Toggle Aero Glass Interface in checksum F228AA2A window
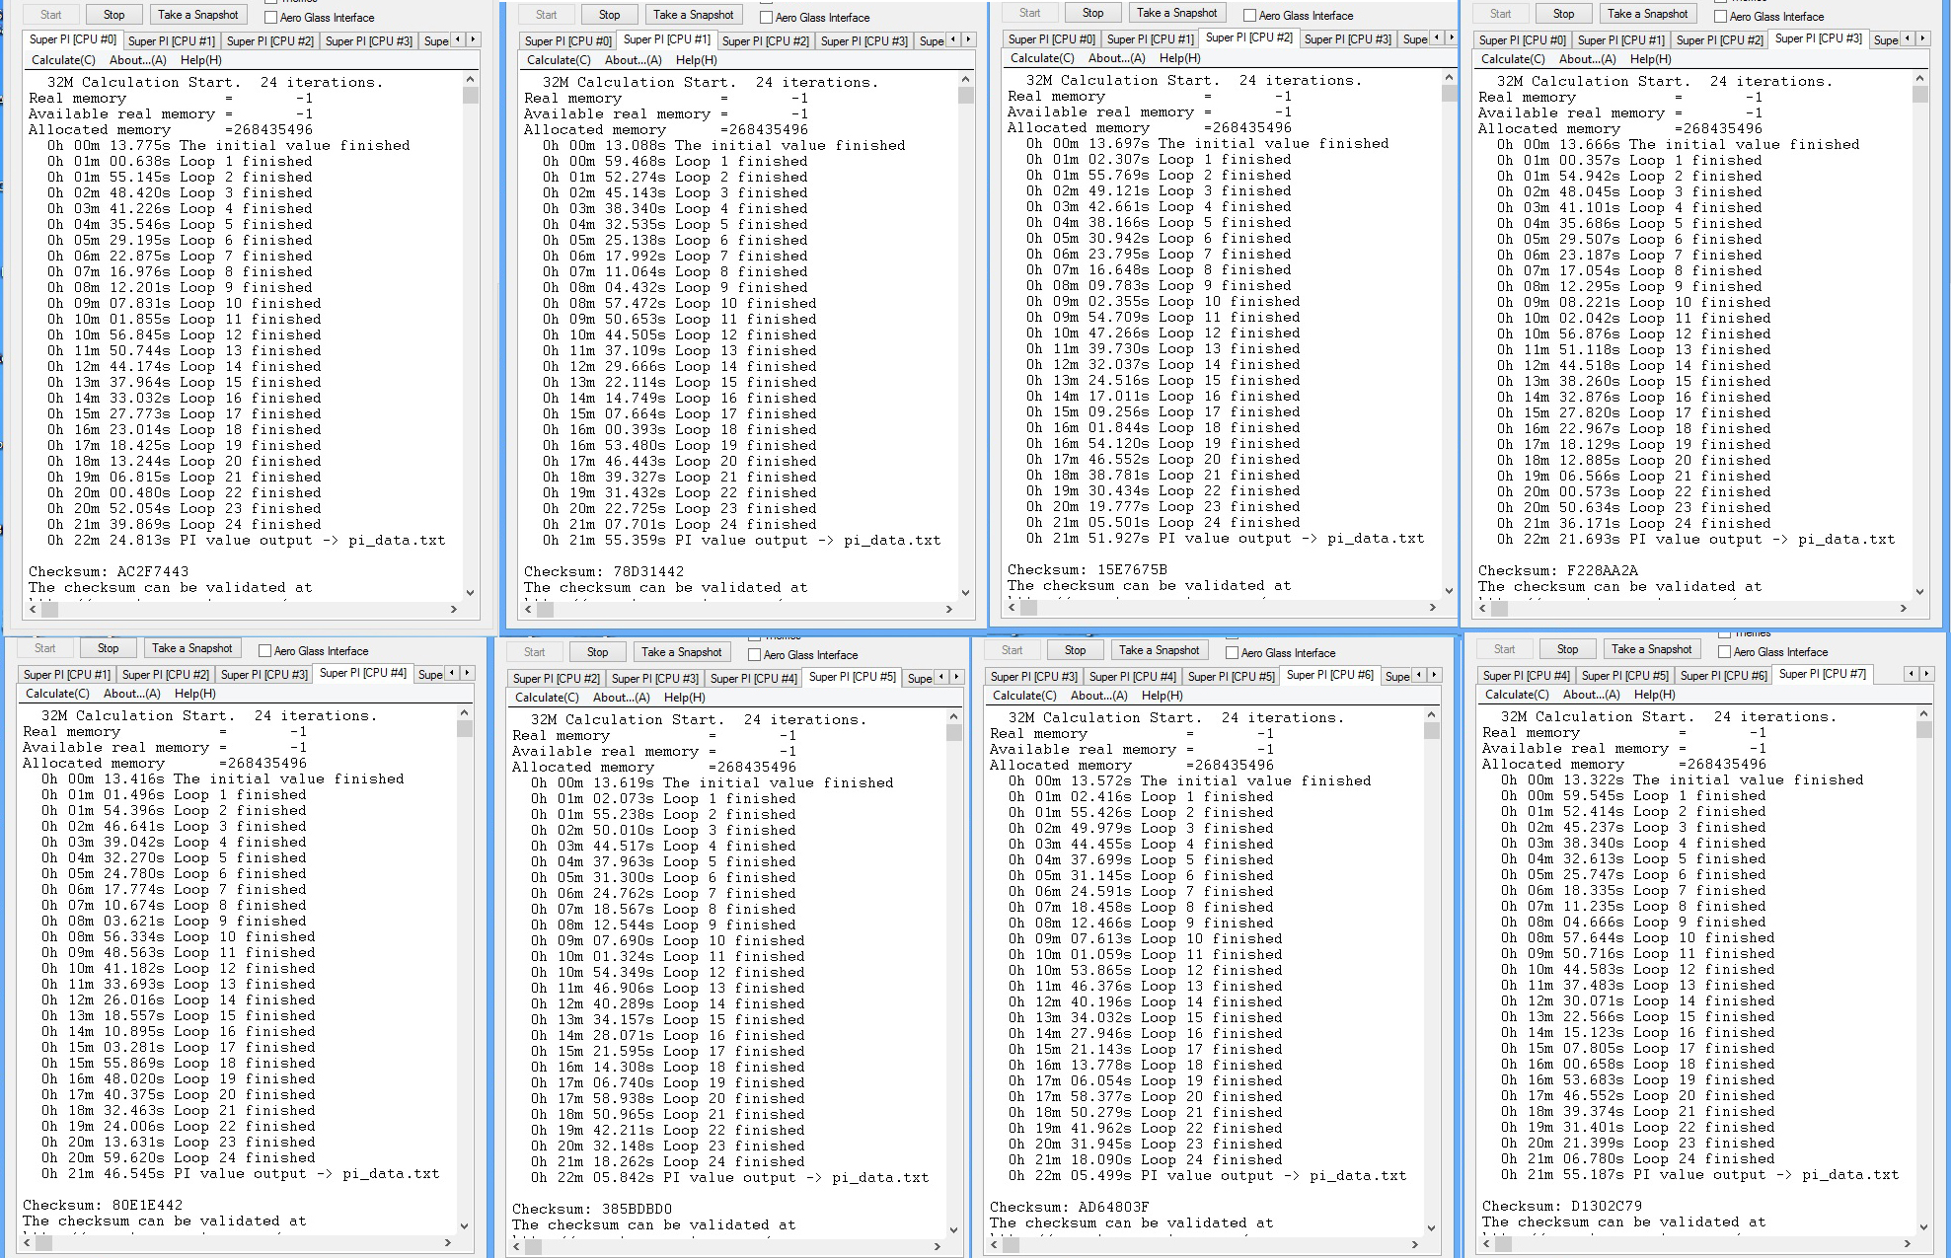1951x1258 pixels. click(x=1721, y=16)
